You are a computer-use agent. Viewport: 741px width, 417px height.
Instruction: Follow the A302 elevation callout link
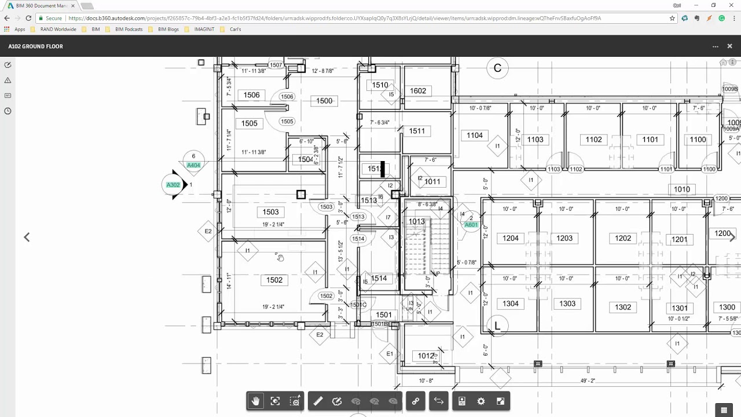[173, 185]
